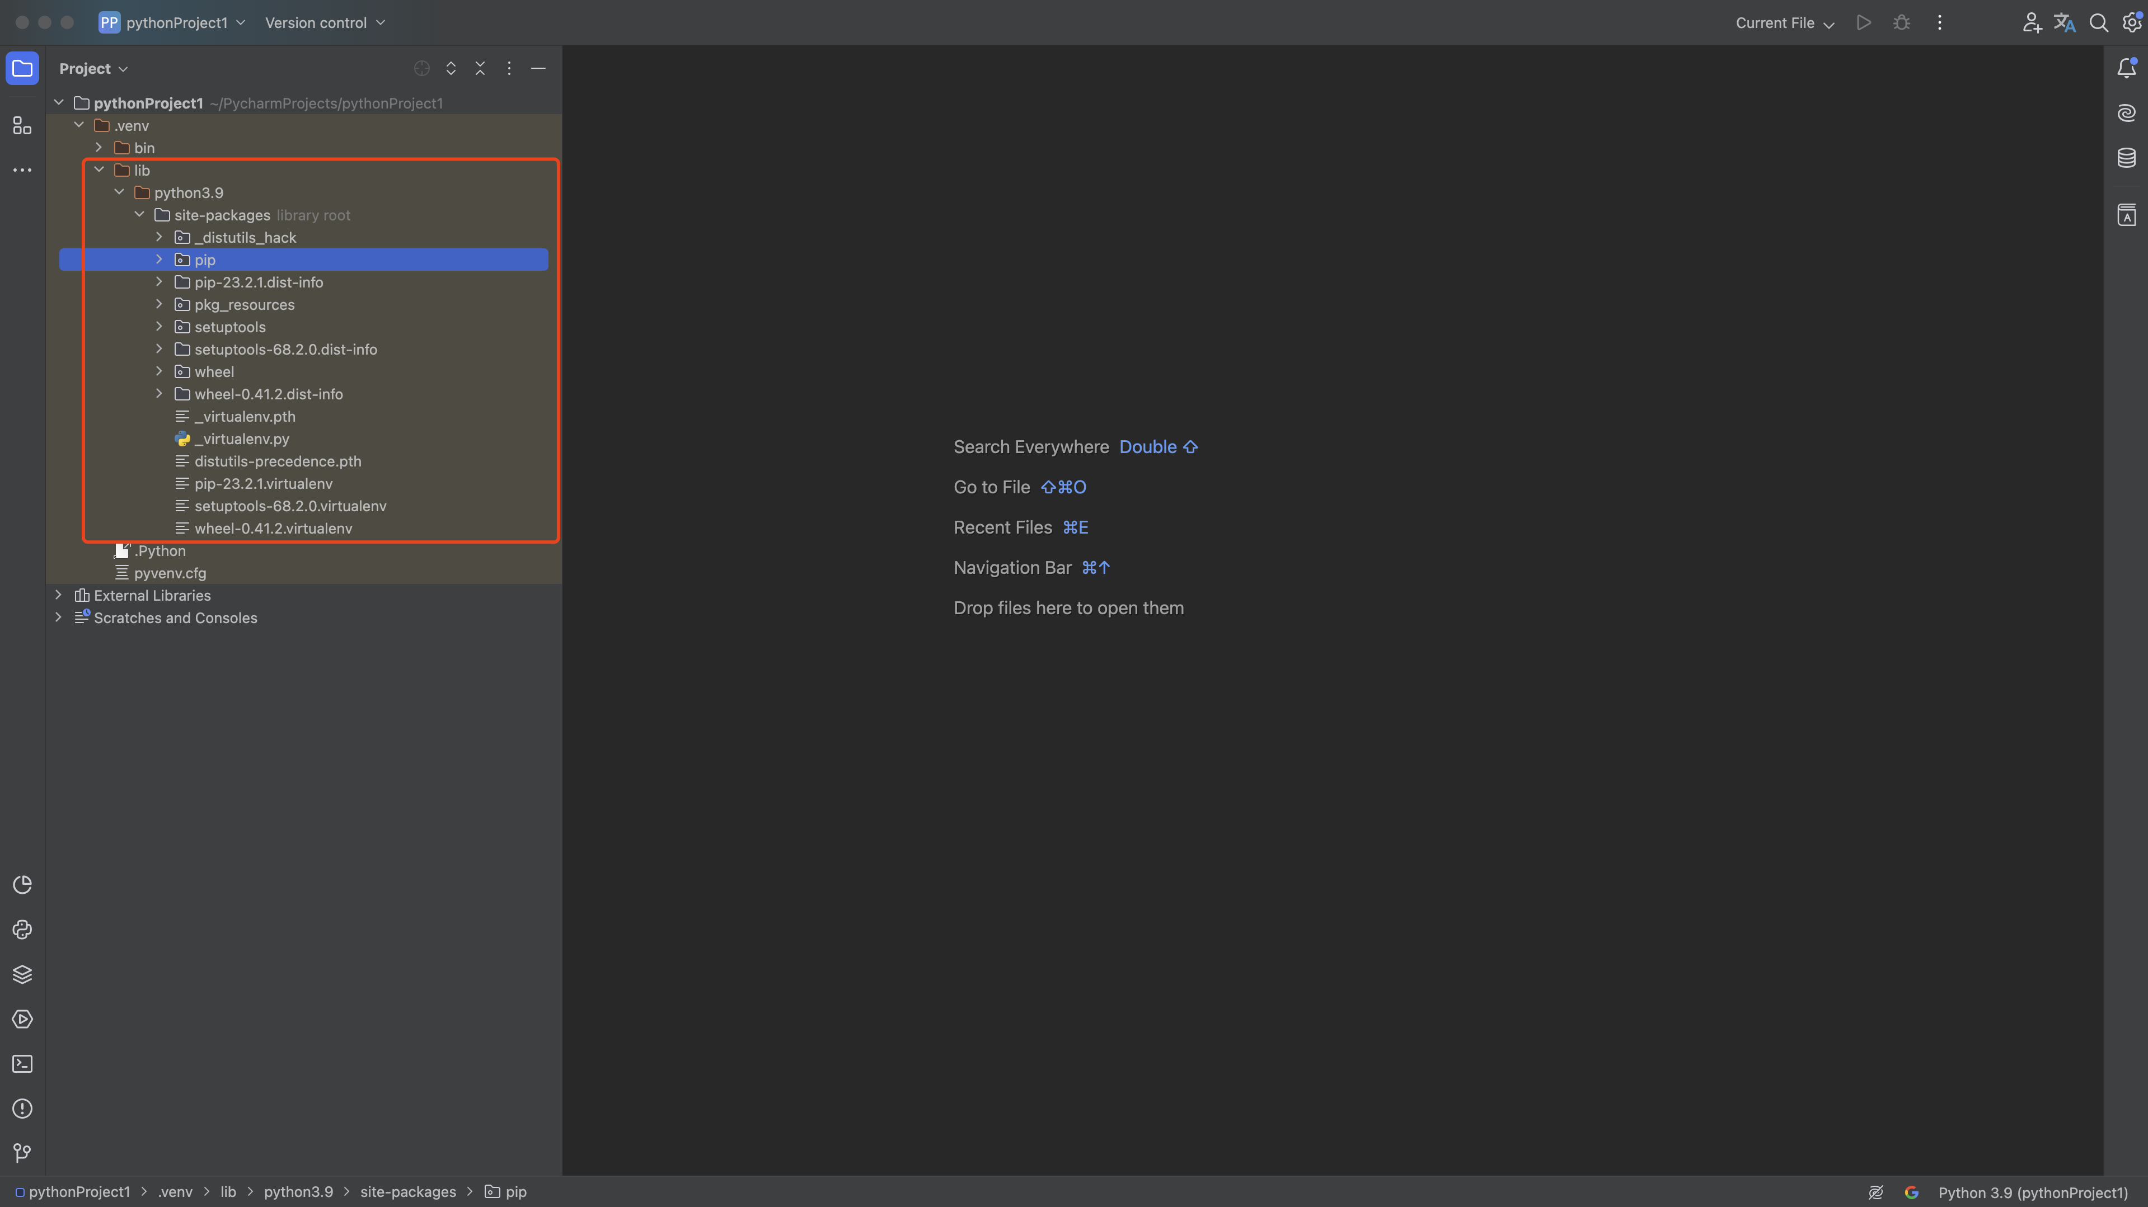Open the Structure tool window icon
Screen dimensions: 2148x1207
click(22, 126)
